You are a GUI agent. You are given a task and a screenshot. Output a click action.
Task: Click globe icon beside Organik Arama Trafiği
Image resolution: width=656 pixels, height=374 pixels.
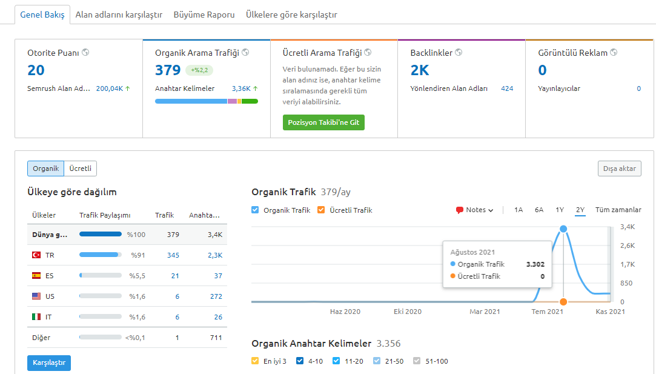[245, 52]
